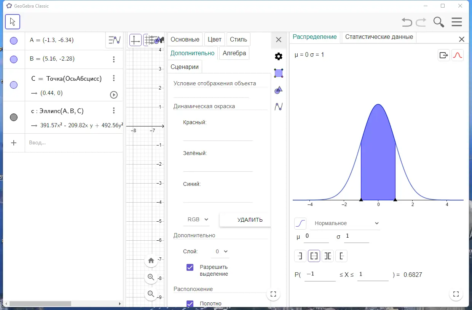Open options menu for point C
The height and width of the screenshot is (310, 472).
[113, 78]
